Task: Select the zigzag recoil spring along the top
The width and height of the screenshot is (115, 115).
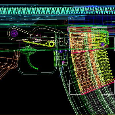Action: tap(57, 11)
